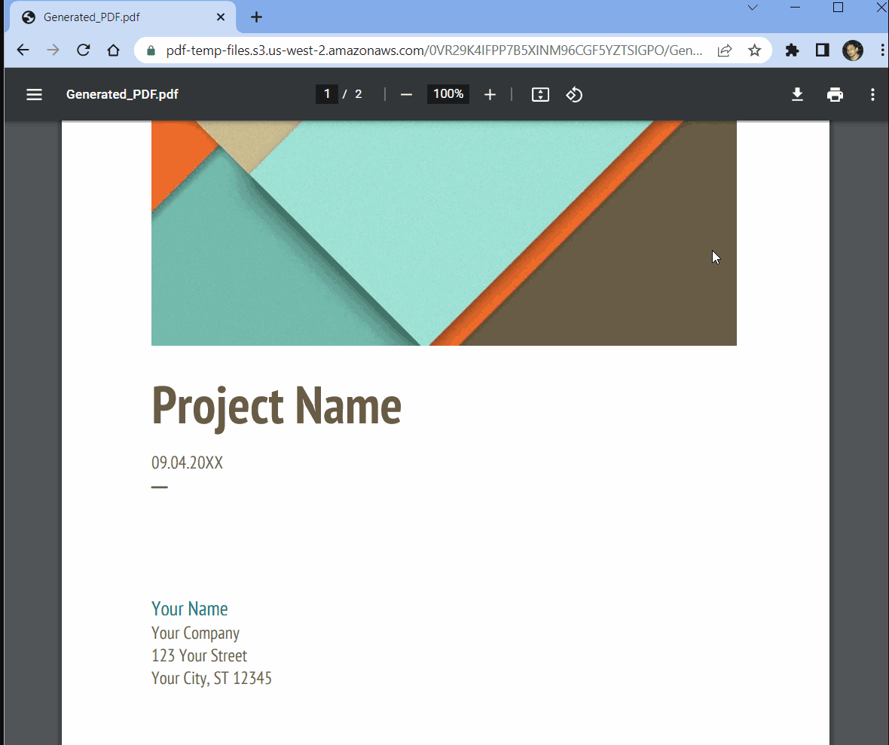Open the browser Extensions puzzle icon

tap(792, 50)
